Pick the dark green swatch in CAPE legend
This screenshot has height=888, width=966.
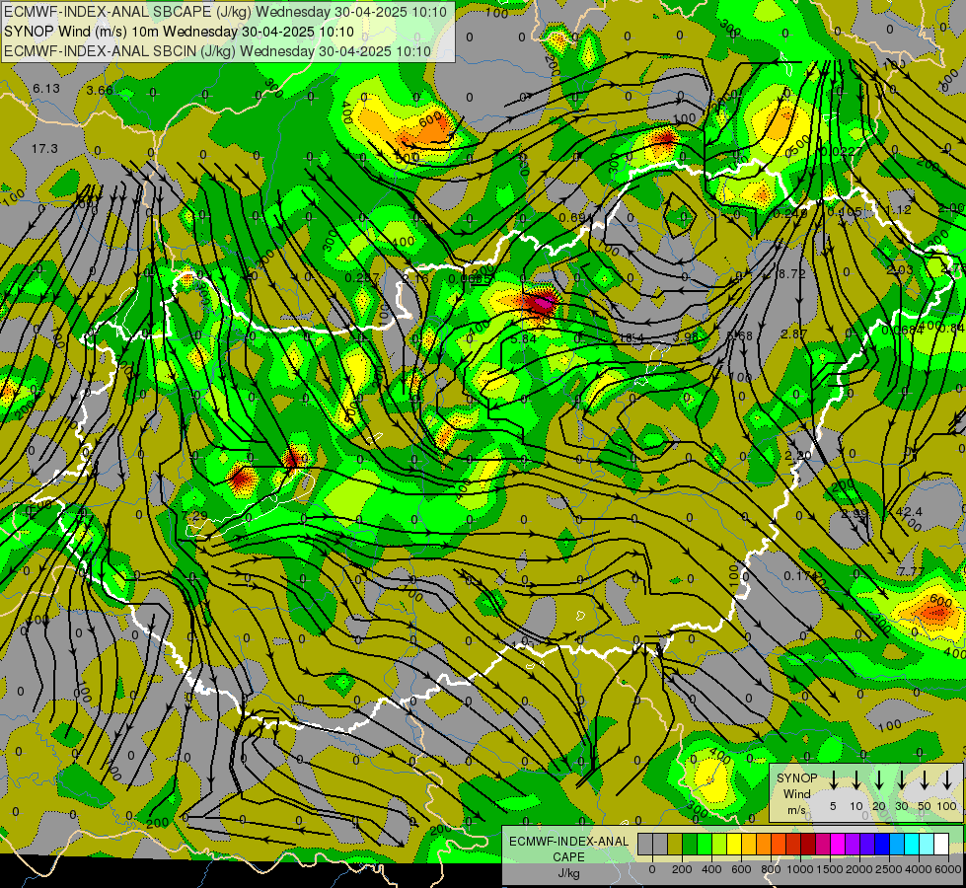pos(690,844)
